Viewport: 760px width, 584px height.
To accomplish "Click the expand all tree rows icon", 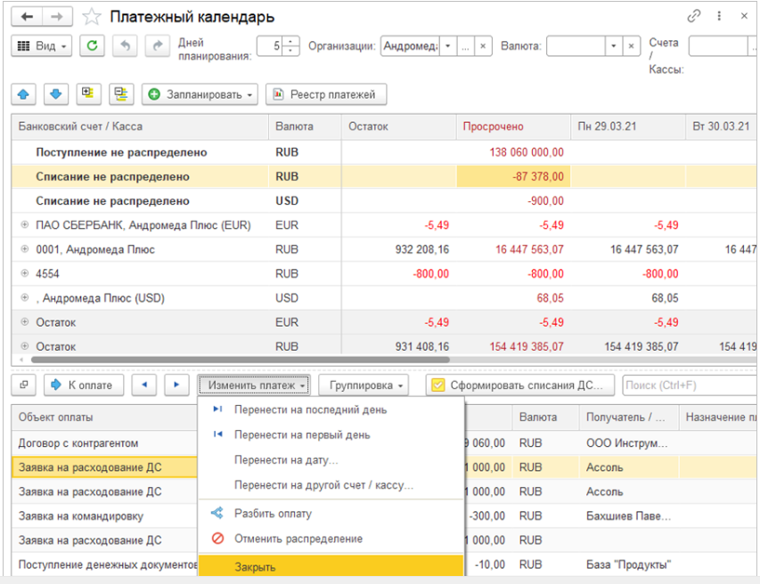I will (87, 93).
